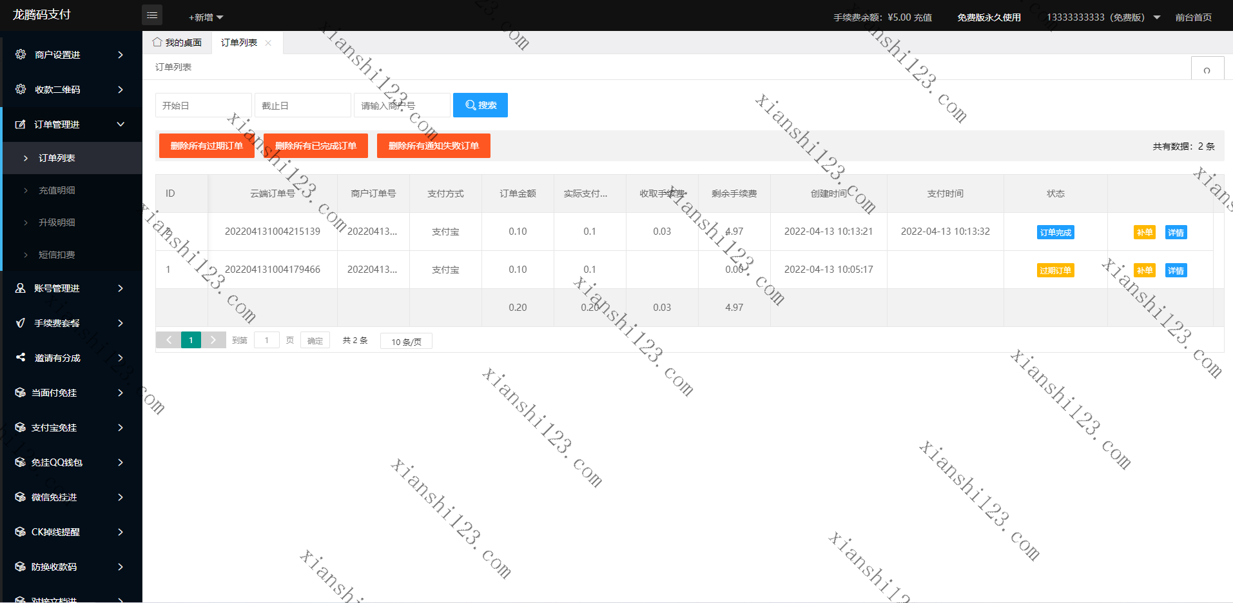The image size is (1233, 603).
Task: Click the 截止日 date field
Action: (303, 105)
